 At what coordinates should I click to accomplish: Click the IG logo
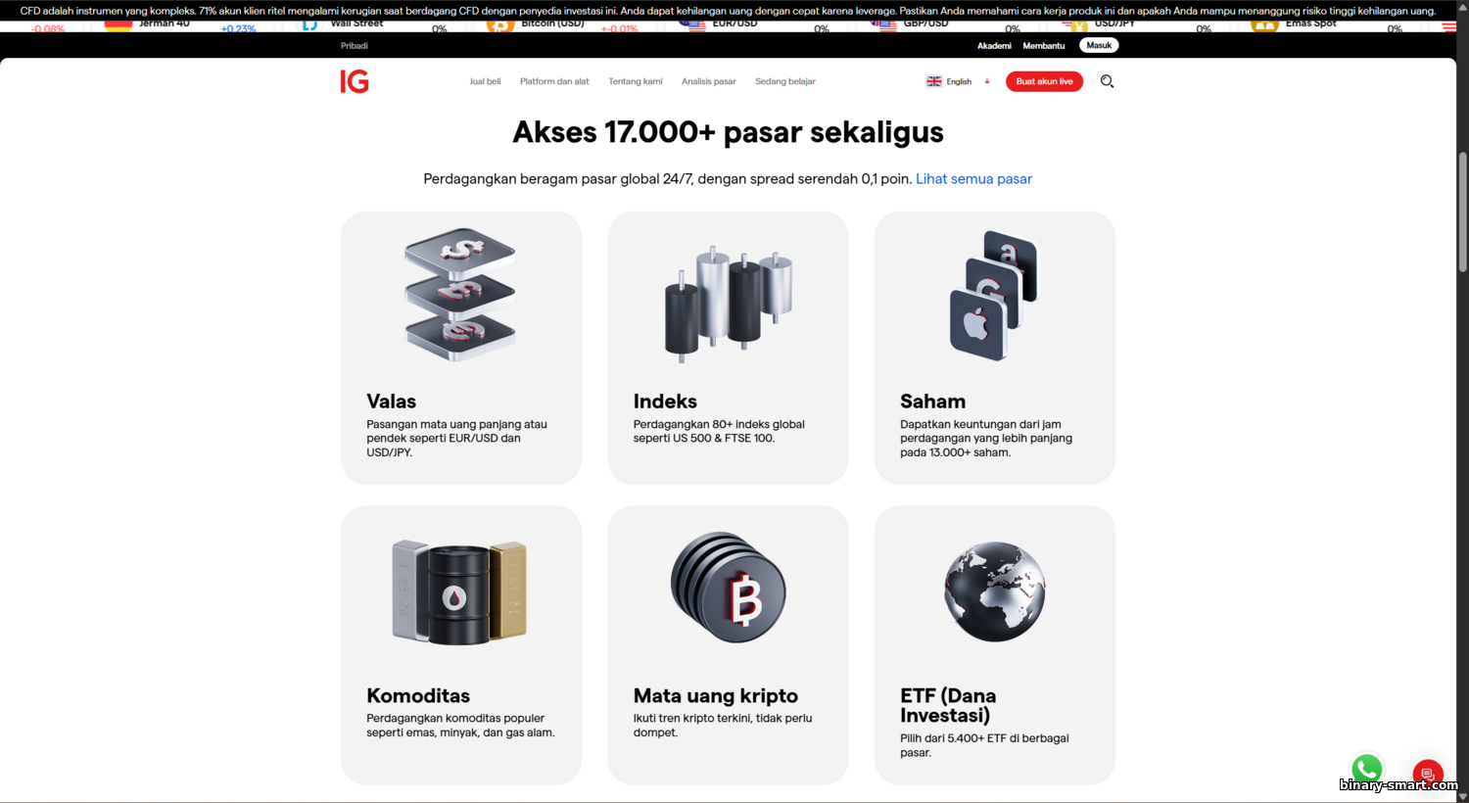click(355, 81)
